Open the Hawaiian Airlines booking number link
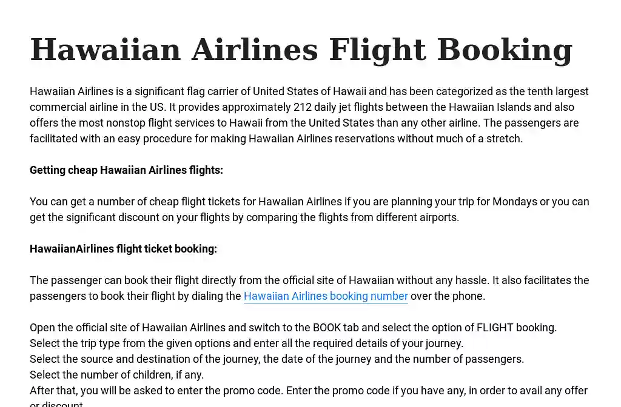Image resolution: width=621 pixels, height=407 pixels. pos(326,296)
